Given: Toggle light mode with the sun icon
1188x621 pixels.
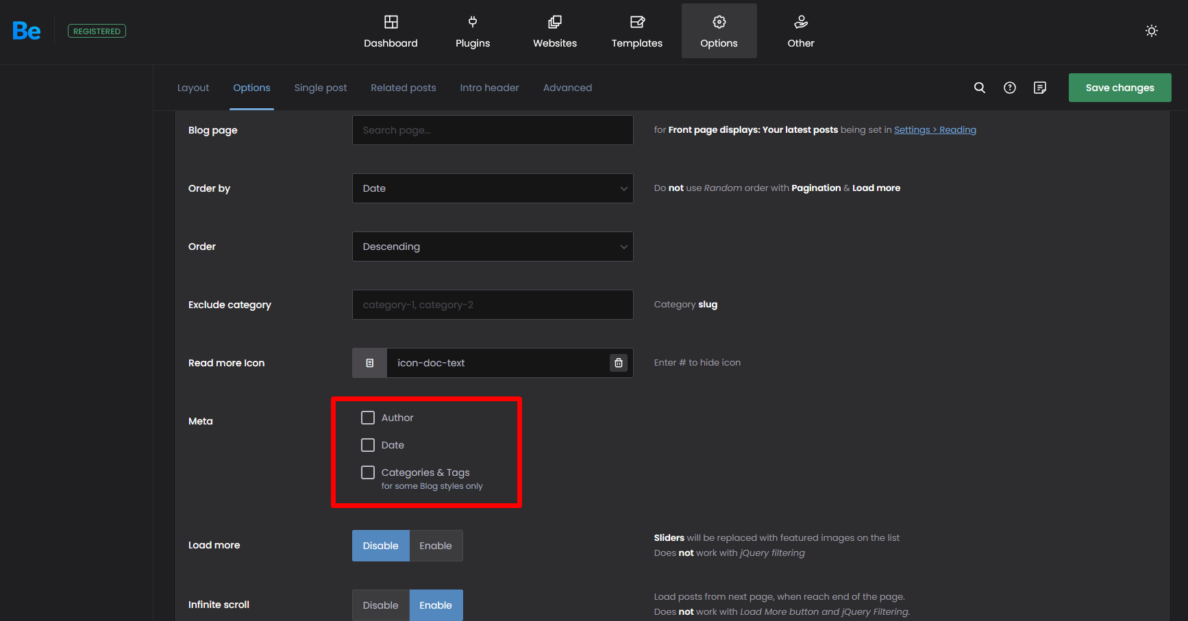Looking at the screenshot, I should [x=1152, y=31].
